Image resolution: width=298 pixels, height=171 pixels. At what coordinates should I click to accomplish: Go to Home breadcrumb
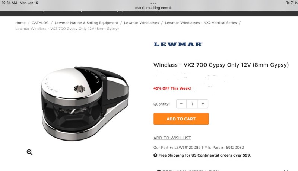pyautogui.click(x=20, y=23)
